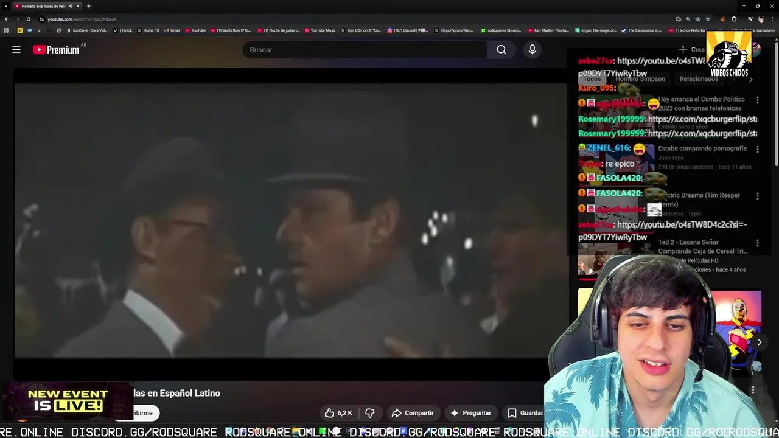Open the 7 Hechos Perturba bookmark
Image resolution: width=779 pixels, height=438 pixels.
pos(688,30)
